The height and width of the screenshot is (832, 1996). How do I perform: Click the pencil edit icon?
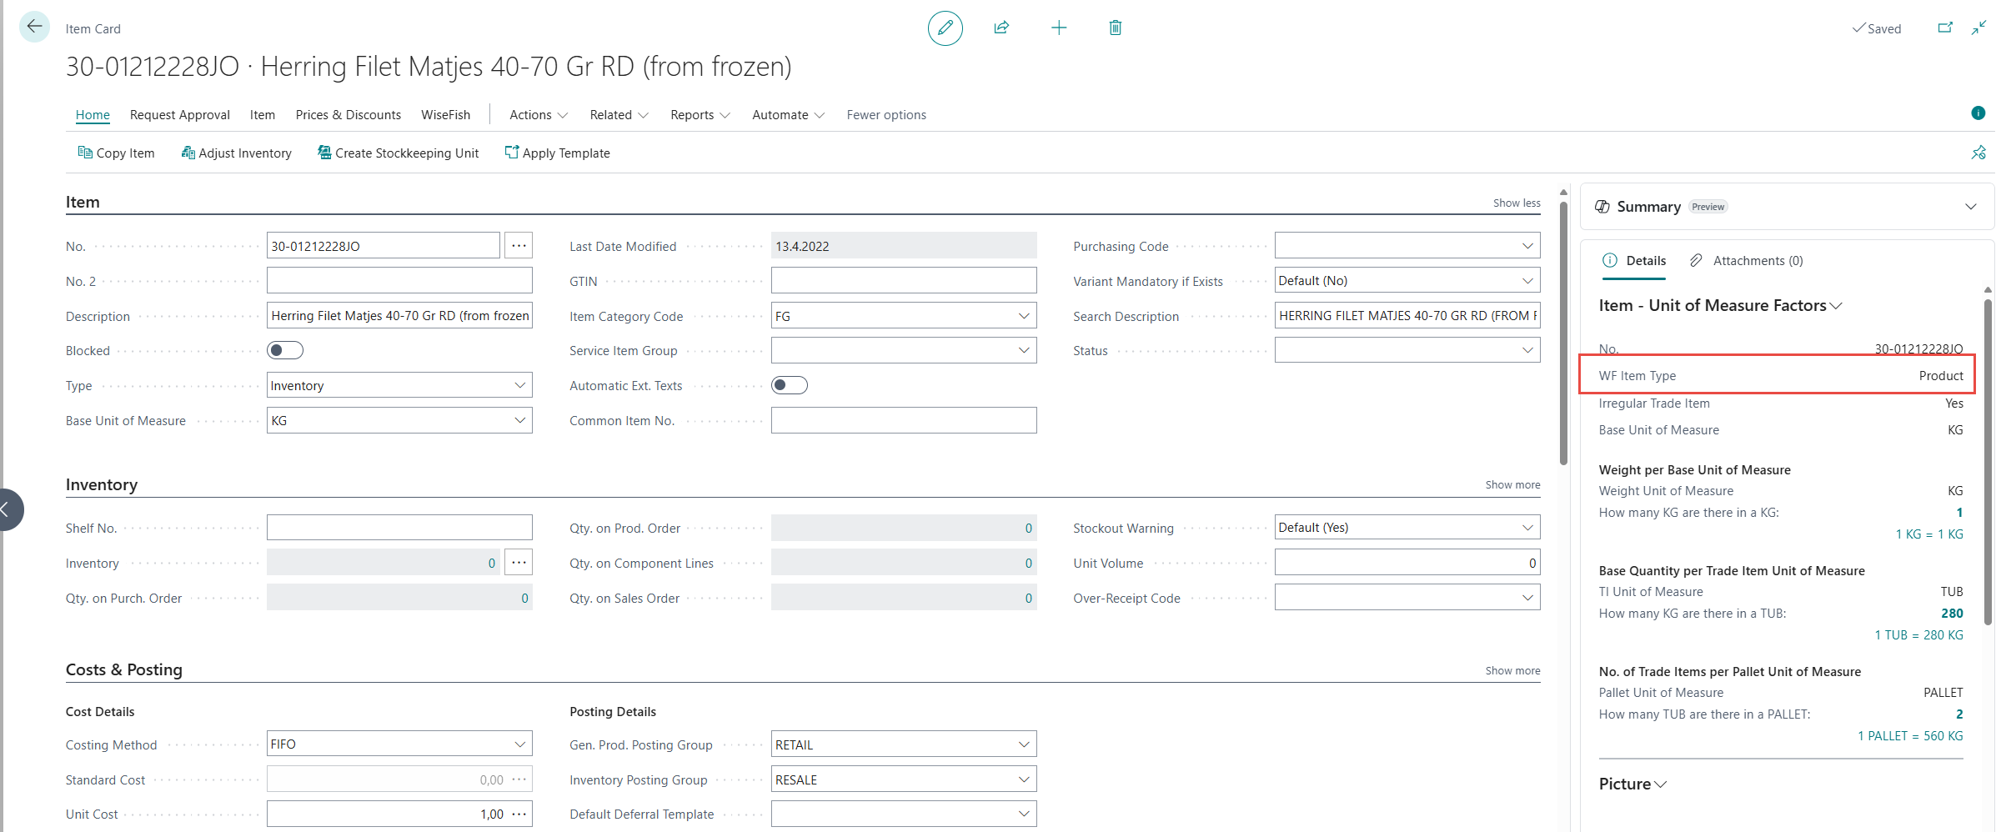(945, 28)
